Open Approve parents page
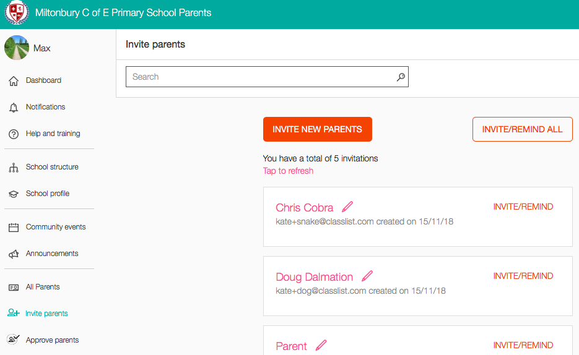The height and width of the screenshot is (355, 579). coord(52,340)
